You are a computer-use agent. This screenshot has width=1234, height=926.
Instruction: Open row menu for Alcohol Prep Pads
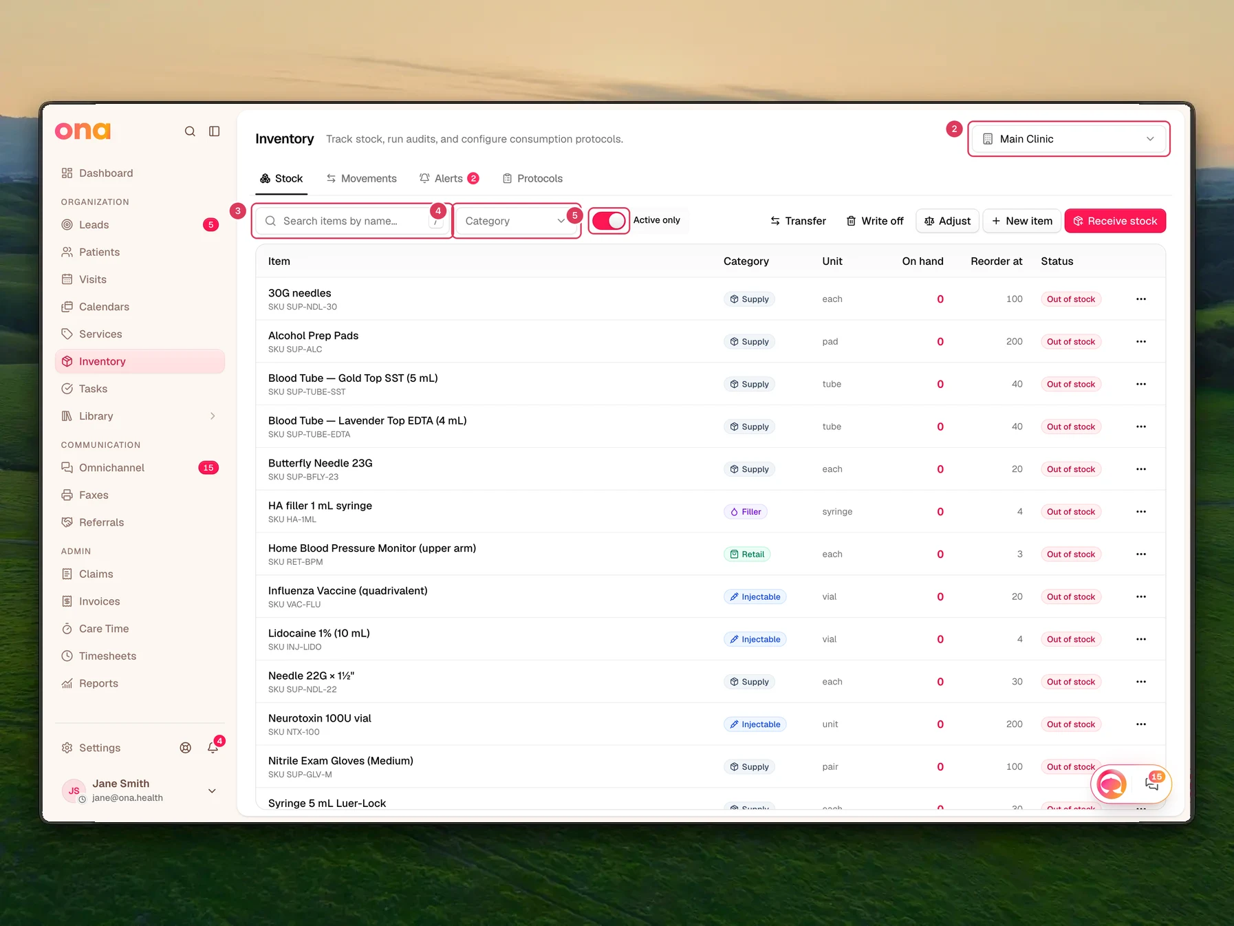coord(1141,342)
